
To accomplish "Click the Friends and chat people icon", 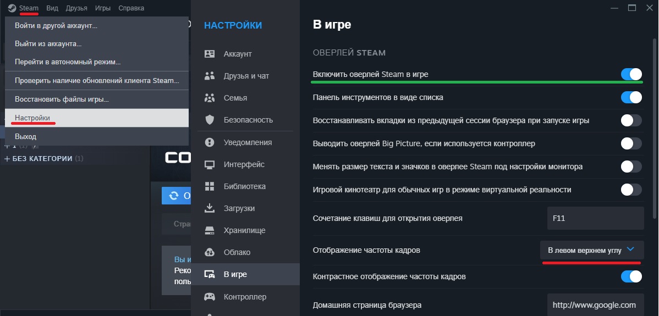I will [209, 76].
